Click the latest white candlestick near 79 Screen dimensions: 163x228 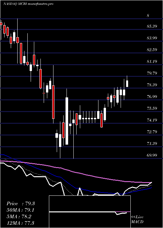tap(127, 84)
